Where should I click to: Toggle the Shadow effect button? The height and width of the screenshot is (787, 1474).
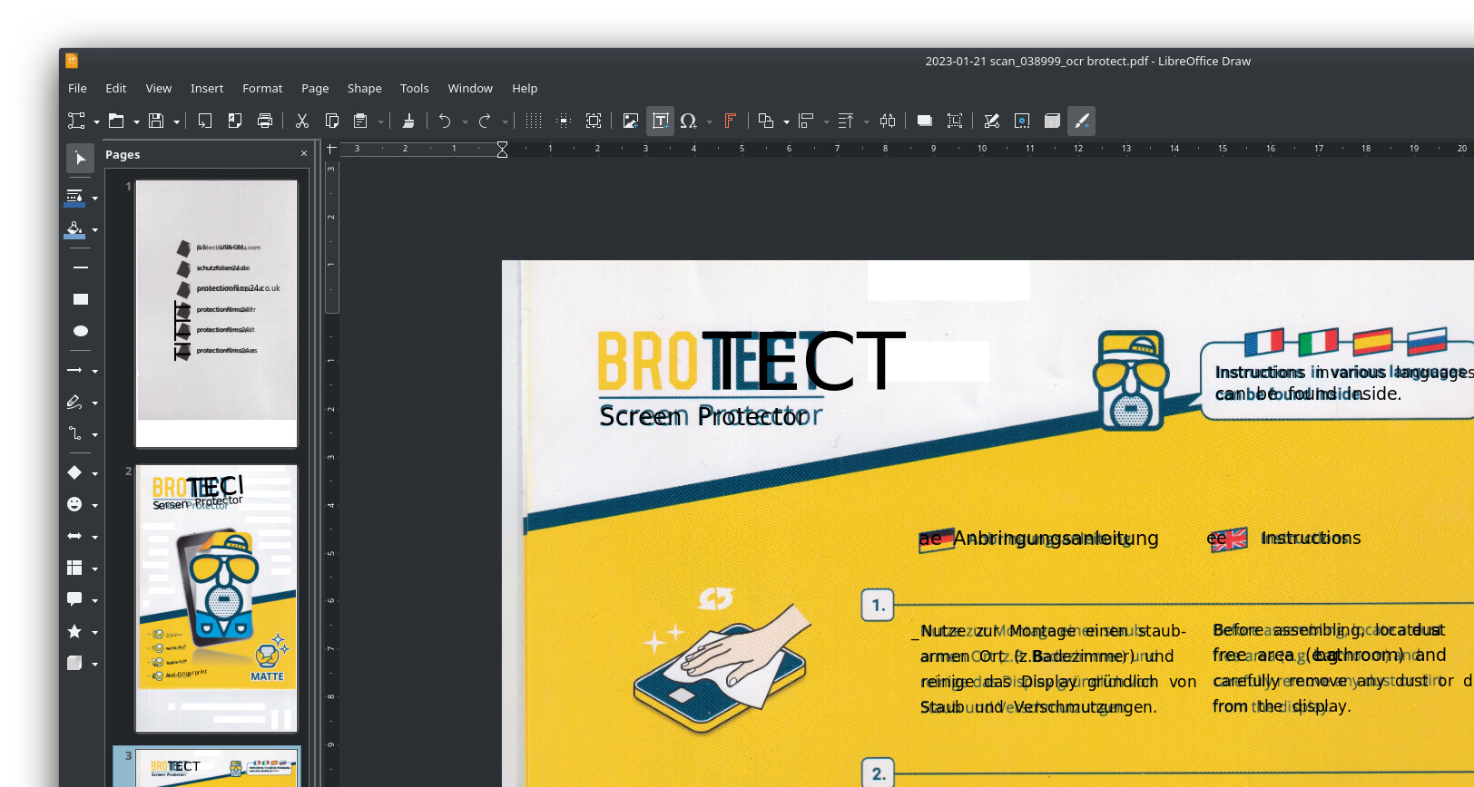tap(925, 121)
